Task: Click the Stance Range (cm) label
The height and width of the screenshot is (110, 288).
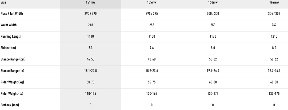Action: point(13,59)
